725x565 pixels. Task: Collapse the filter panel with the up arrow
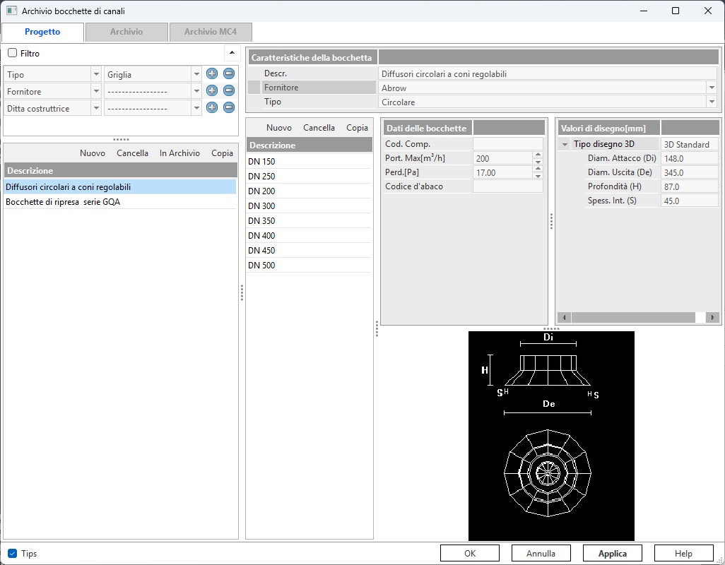(x=231, y=53)
